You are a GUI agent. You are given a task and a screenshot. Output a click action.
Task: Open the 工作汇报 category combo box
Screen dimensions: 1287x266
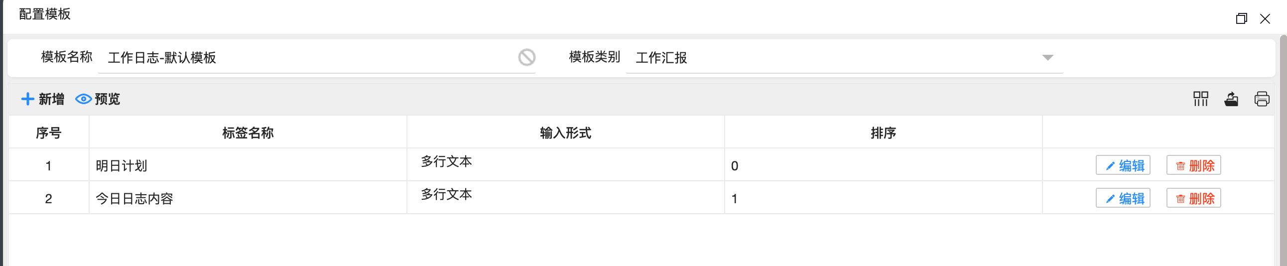click(x=834, y=57)
